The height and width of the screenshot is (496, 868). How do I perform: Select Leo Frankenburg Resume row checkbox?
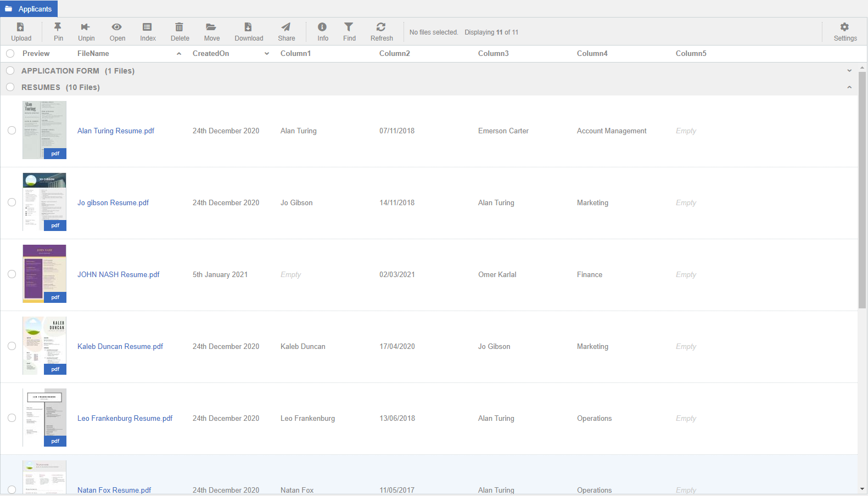coord(12,418)
